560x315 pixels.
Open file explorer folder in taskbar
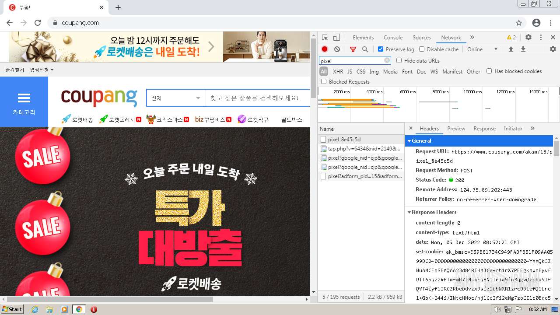[x=49, y=309]
